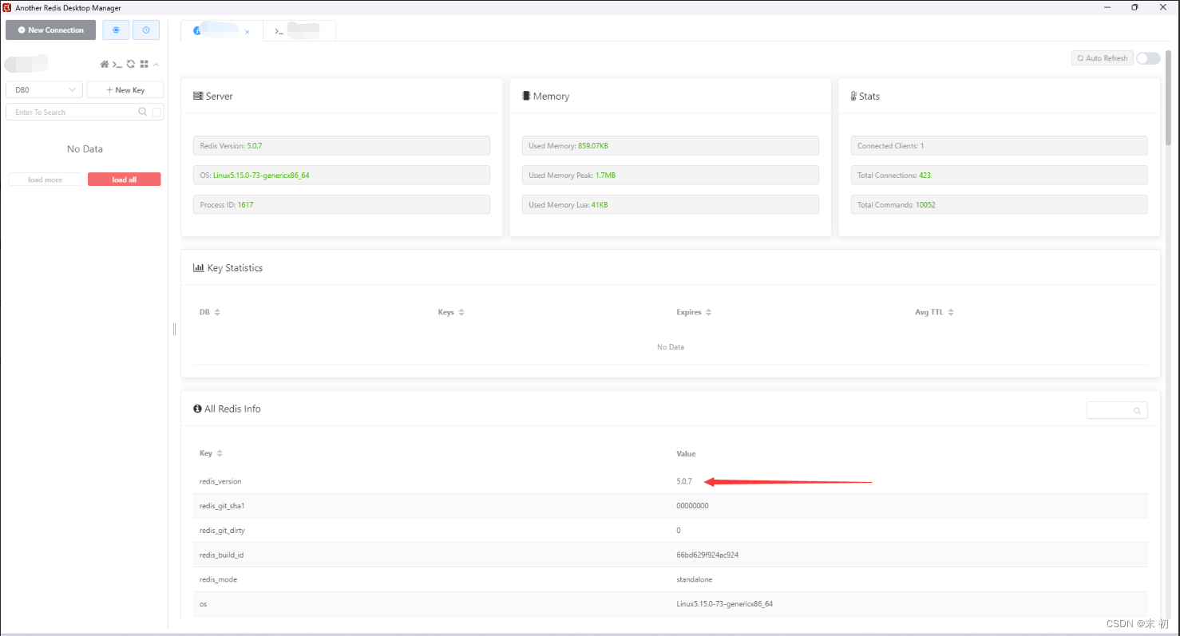The image size is (1180, 636).
Task: Click the Key Statistics bar chart icon
Action: 199,268
